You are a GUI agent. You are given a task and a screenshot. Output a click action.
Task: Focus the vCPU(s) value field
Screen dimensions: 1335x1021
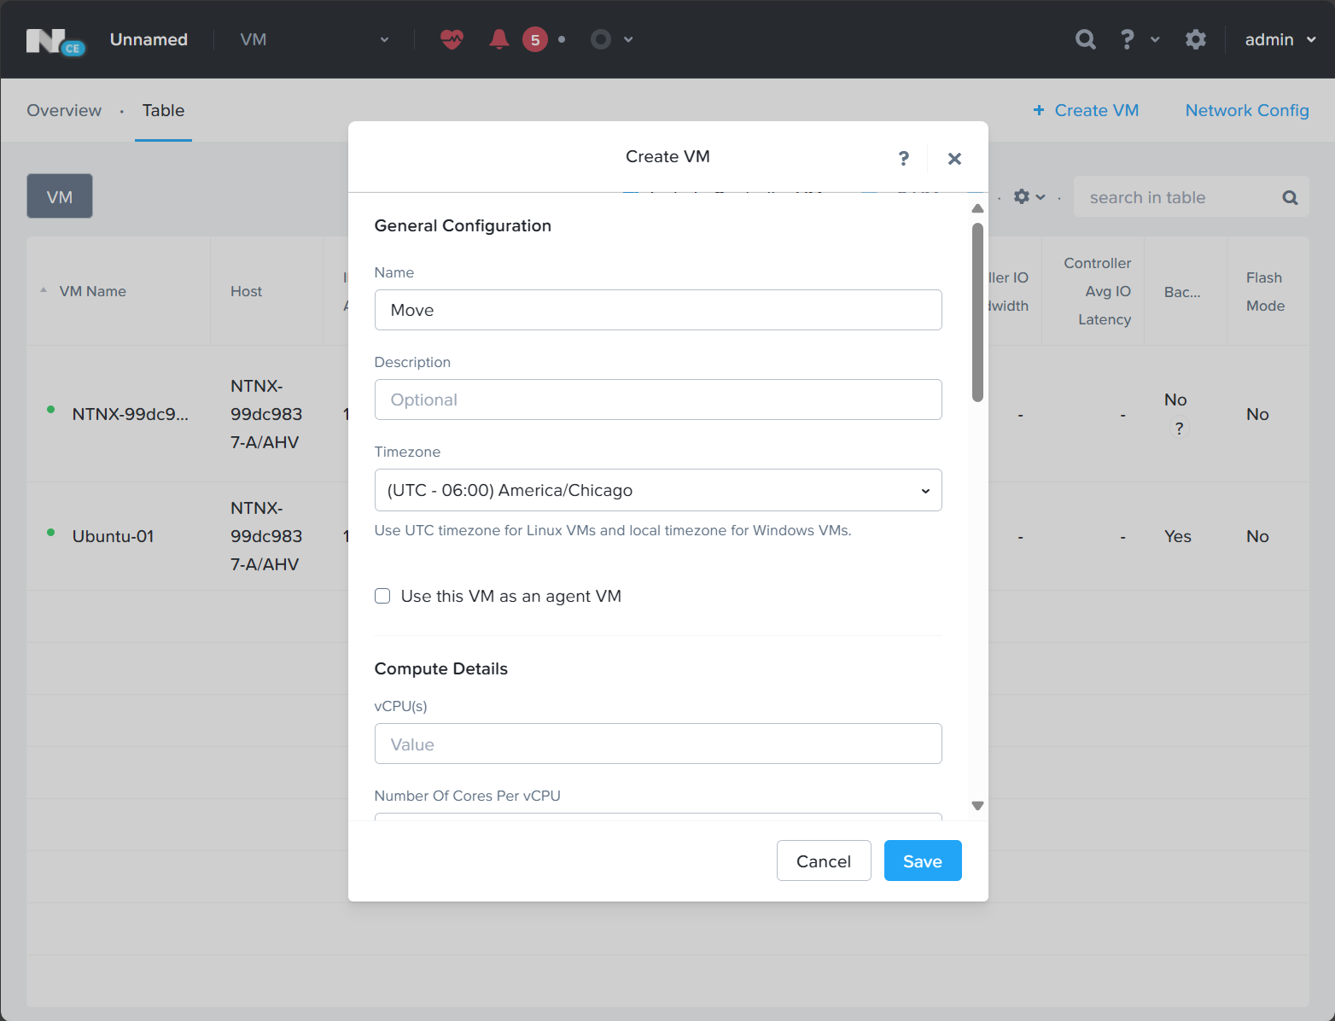pos(658,744)
